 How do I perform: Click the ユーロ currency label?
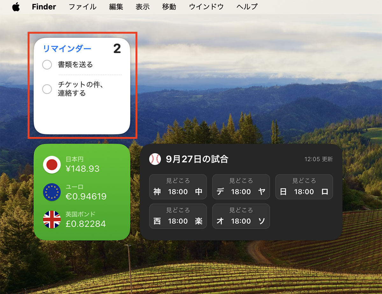[74, 187]
